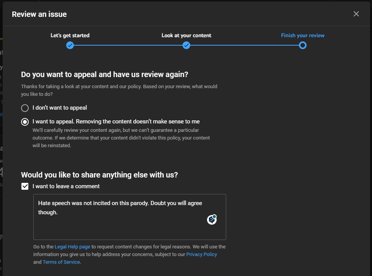Image resolution: width=372 pixels, height=276 pixels.
Task: Open the Legal Help page link
Action: [x=72, y=247]
